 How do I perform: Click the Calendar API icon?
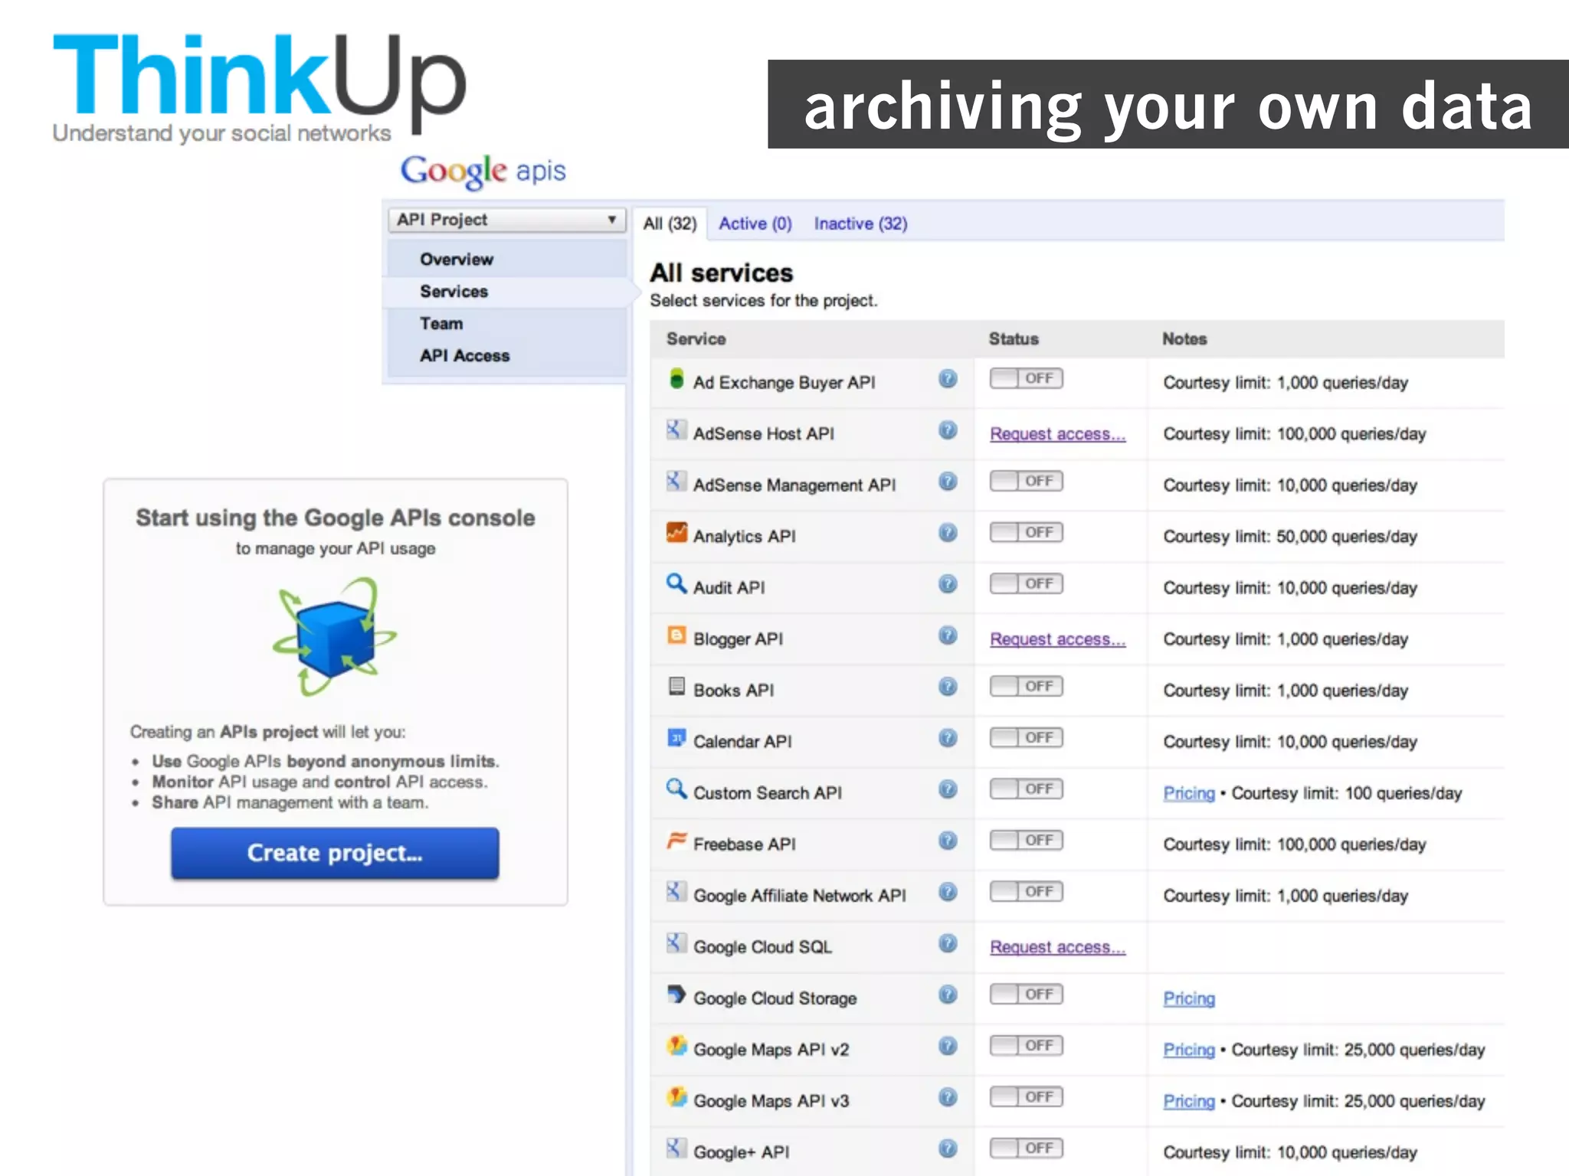[676, 738]
